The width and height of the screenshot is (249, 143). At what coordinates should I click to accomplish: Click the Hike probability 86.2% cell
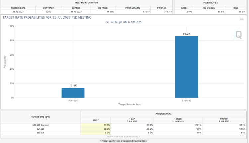[236, 12]
